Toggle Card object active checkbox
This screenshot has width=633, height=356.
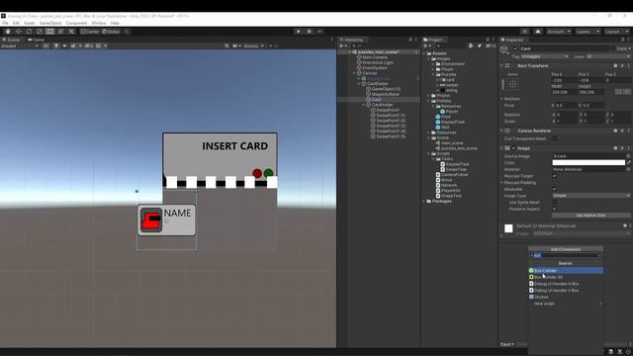point(515,48)
